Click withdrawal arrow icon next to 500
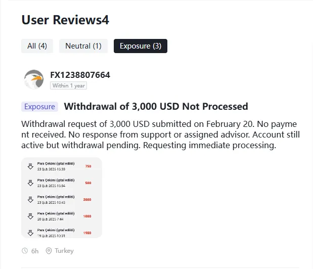This screenshot has height=269, width=313. coord(30,183)
